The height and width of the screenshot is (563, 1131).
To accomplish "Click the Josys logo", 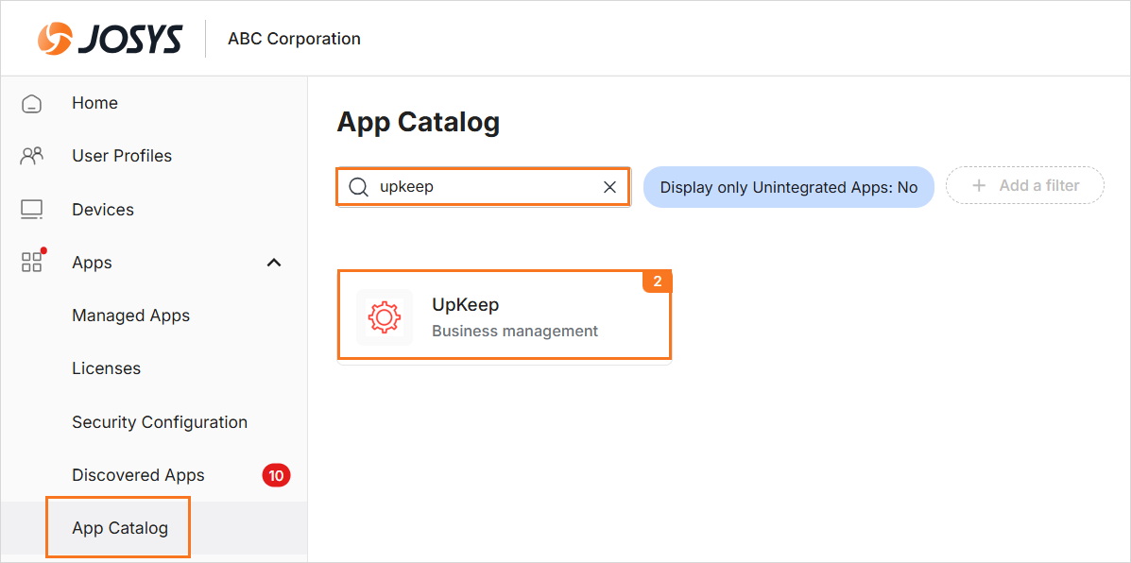I will 111,38.
